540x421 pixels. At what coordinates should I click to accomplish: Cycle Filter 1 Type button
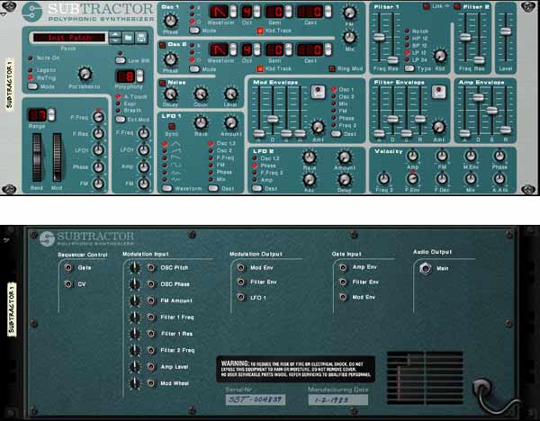coord(409,68)
